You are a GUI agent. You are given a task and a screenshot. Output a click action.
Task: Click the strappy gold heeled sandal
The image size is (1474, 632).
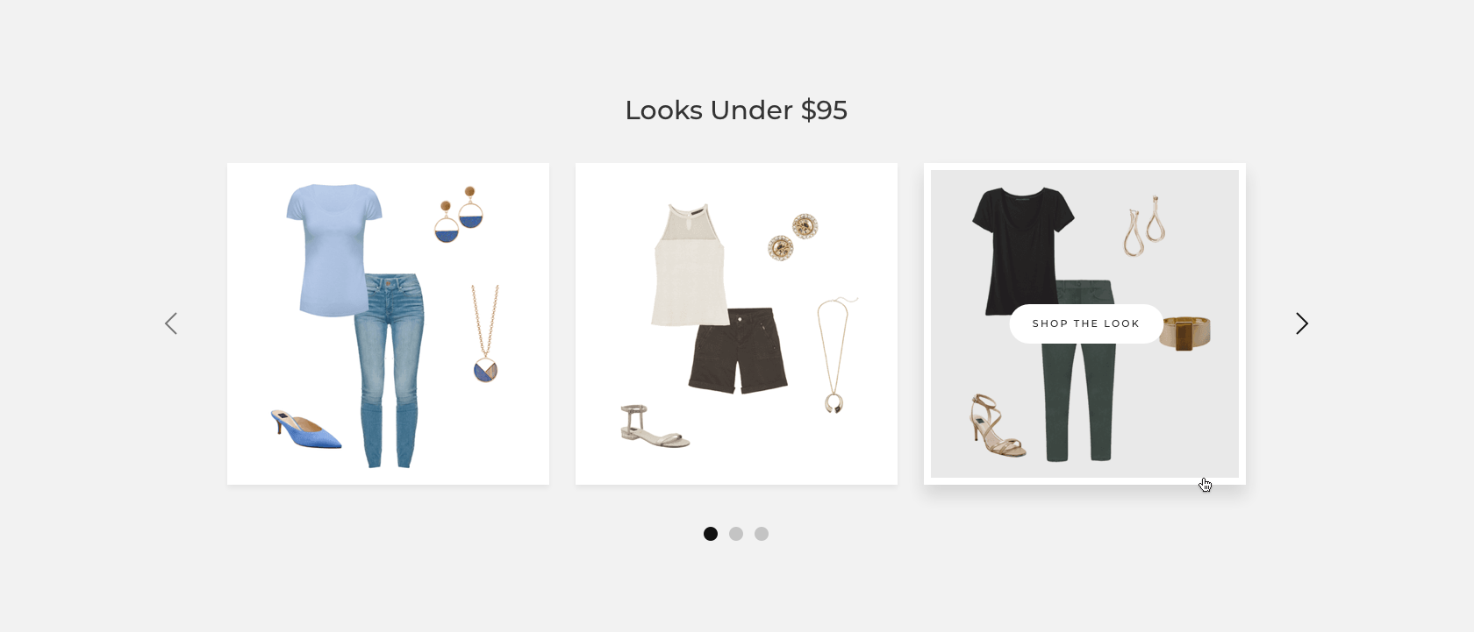(998, 426)
